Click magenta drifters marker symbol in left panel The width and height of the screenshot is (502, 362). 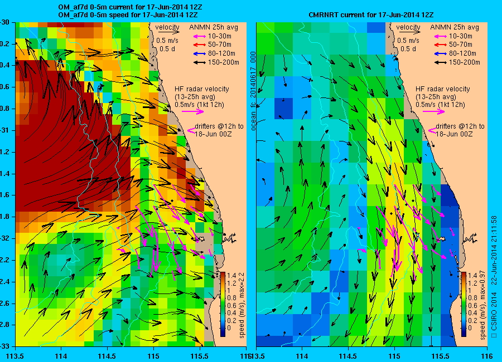(x=191, y=130)
